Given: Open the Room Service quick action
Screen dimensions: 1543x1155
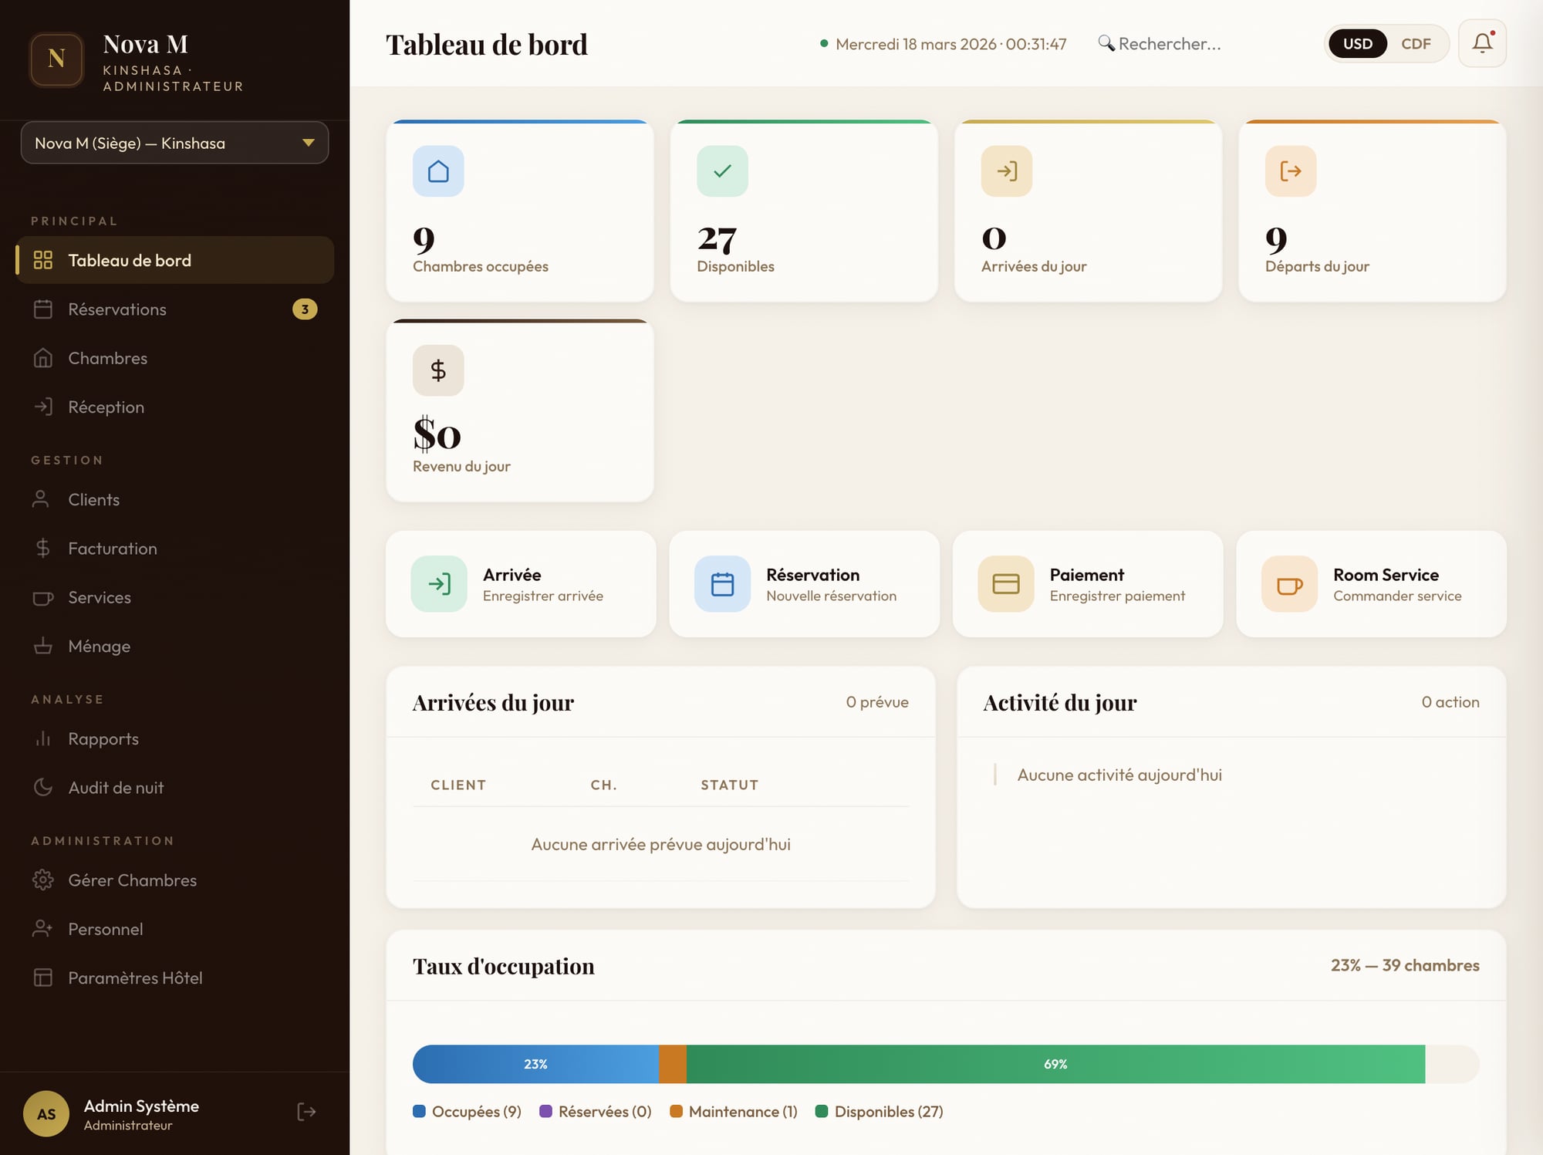Looking at the screenshot, I should tap(1371, 584).
